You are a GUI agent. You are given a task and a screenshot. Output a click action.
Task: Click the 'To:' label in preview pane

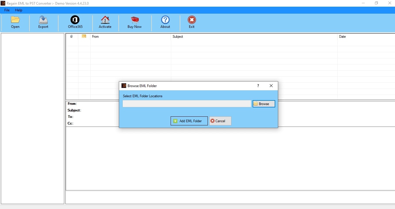[70, 117]
